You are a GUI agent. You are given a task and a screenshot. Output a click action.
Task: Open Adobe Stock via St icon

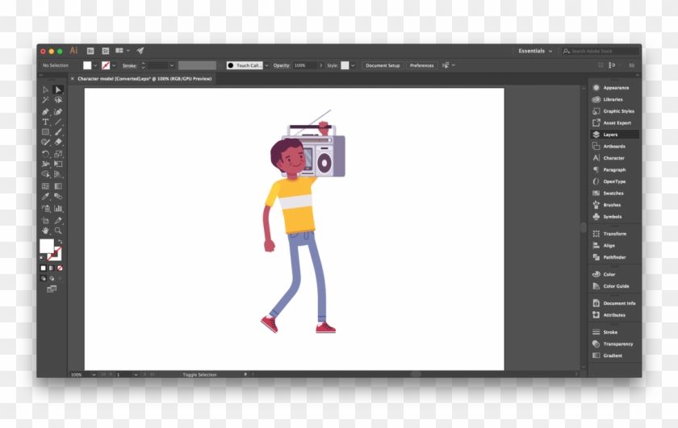pyautogui.click(x=106, y=51)
